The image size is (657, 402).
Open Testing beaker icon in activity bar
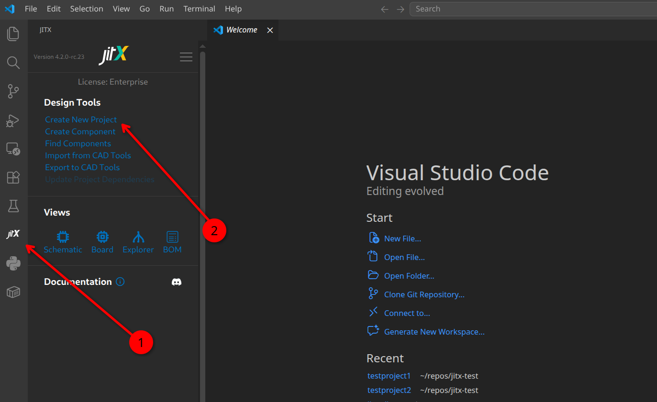pos(13,206)
